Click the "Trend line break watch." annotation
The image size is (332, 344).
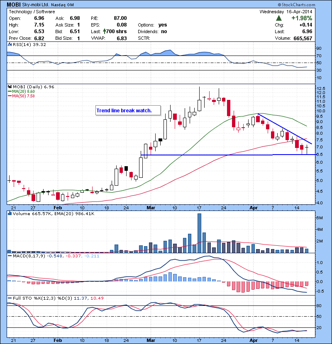(x=124, y=111)
